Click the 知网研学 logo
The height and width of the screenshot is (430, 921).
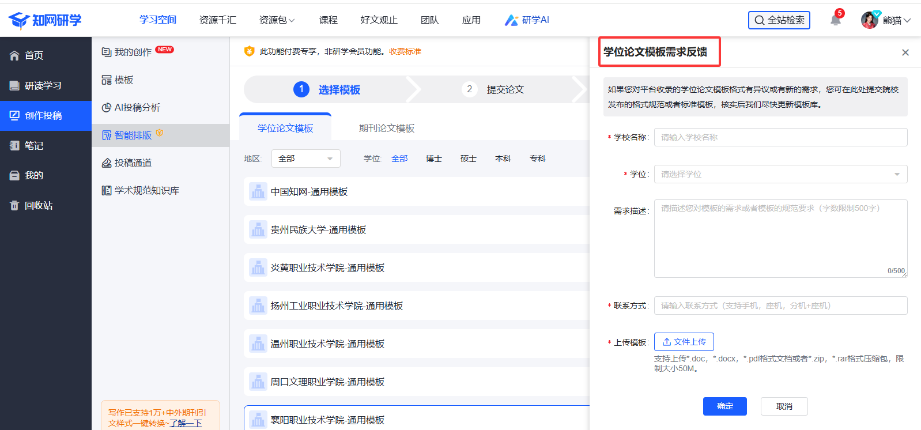(x=45, y=20)
